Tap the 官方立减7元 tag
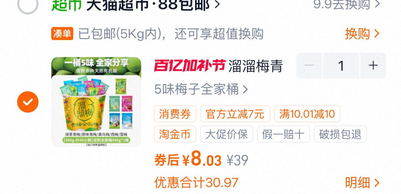Screen dimensions: 401x194 click(x=235, y=114)
